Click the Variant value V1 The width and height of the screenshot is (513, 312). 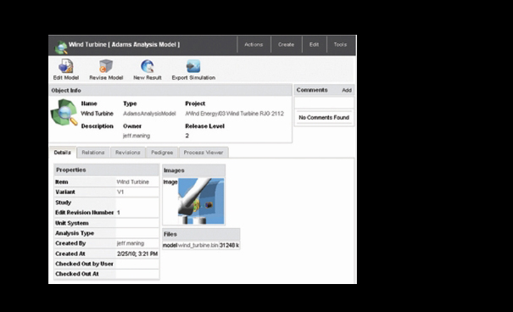120,192
